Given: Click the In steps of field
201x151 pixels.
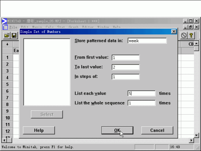Looking at the screenshot, I should pyautogui.click(x=125, y=77).
